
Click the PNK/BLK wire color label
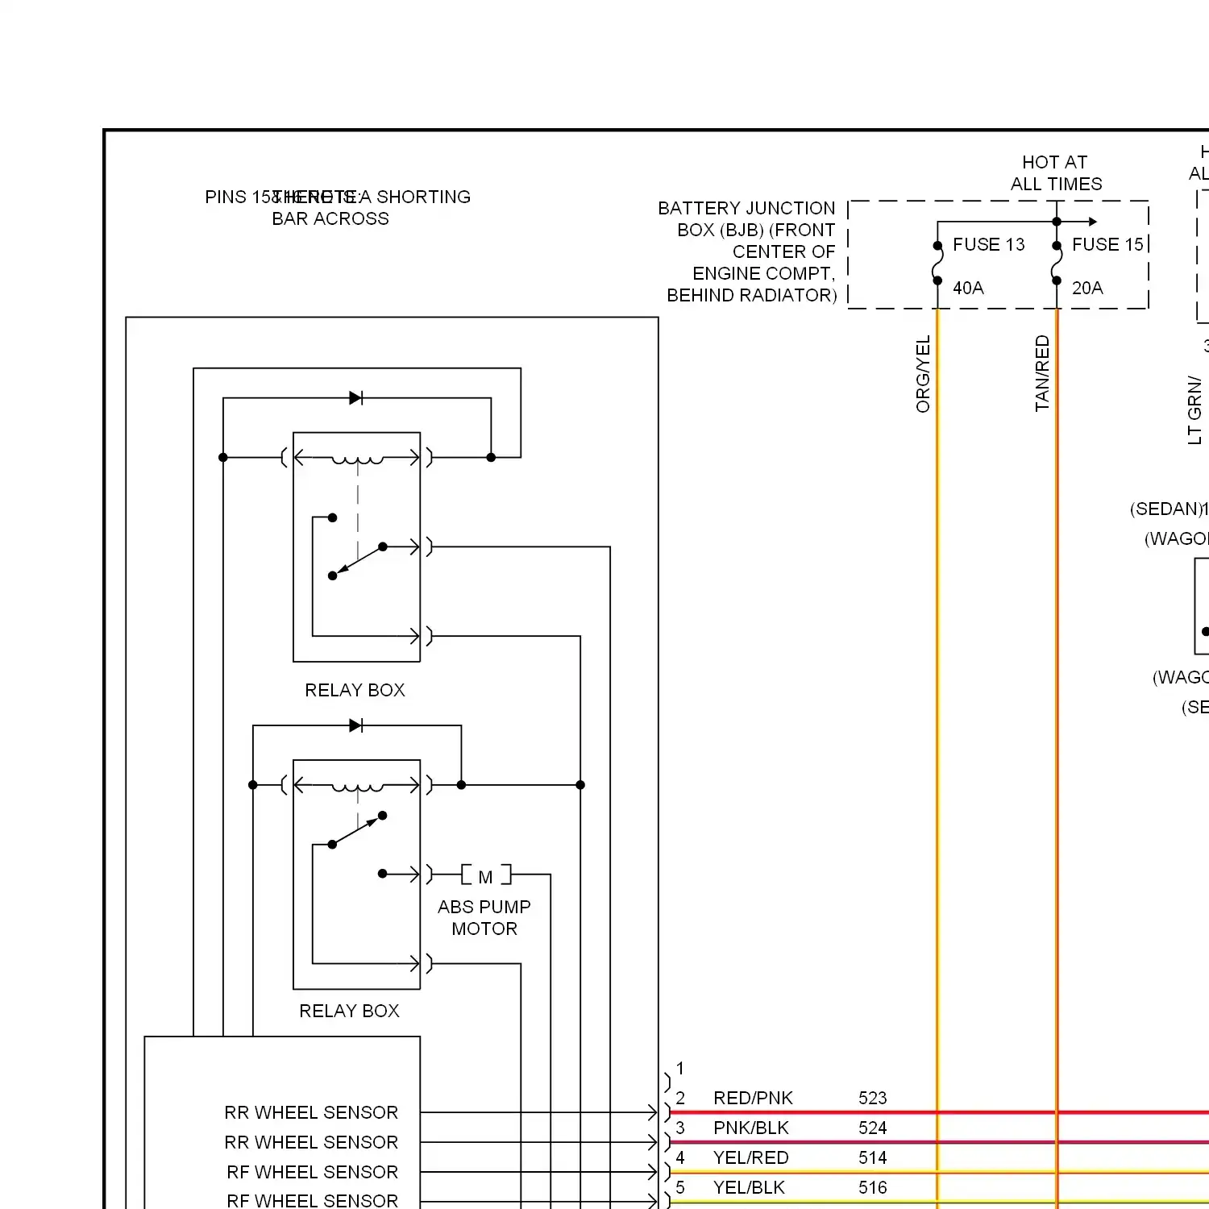coord(751,1128)
